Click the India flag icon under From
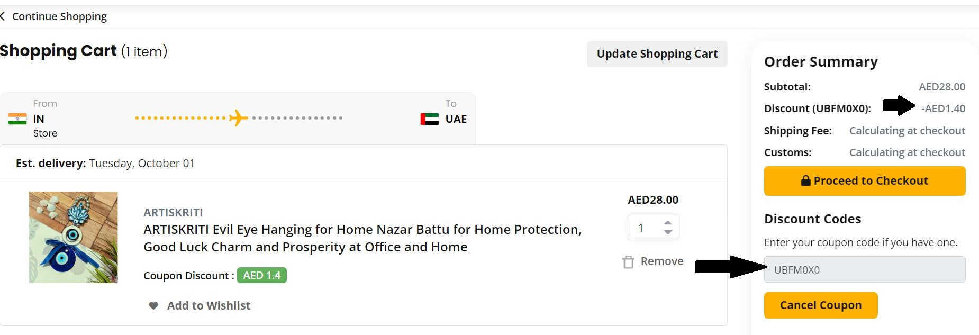The height and width of the screenshot is (335, 979). point(17,119)
